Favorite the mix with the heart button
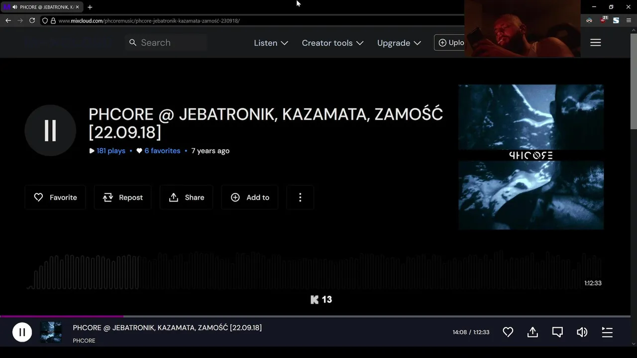The height and width of the screenshot is (358, 637). 55,197
